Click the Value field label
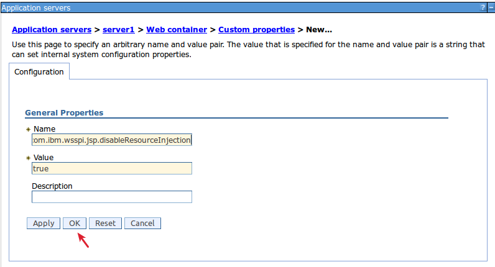This screenshot has height=267, width=495. point(44,158)
